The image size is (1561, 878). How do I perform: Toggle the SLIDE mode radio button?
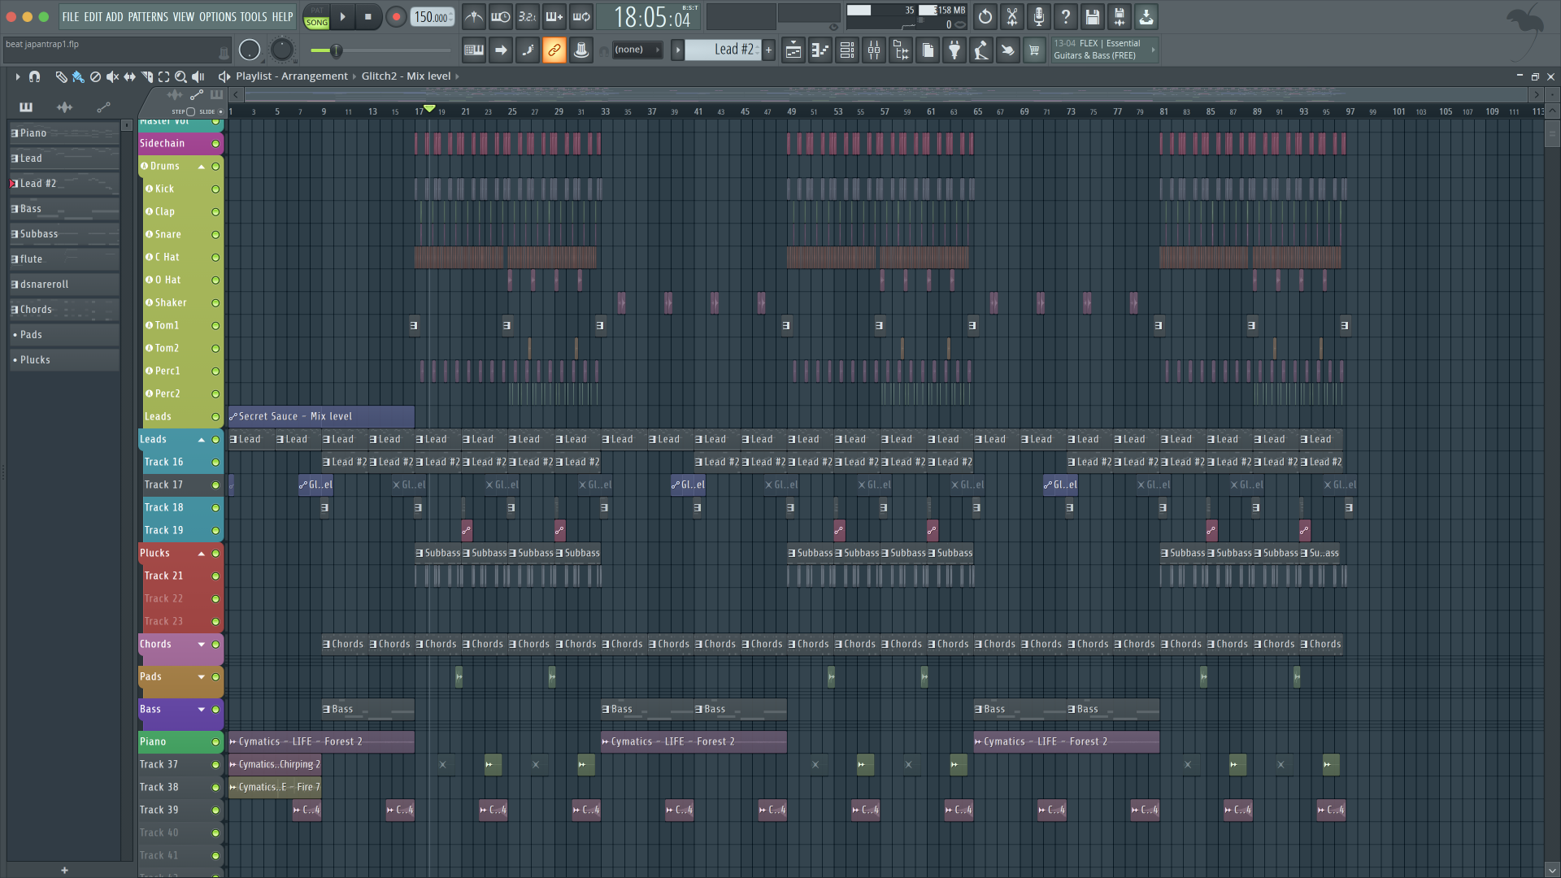[x=220, y=112]
